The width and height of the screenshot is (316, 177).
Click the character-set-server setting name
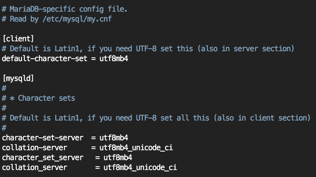click(43, 138)
